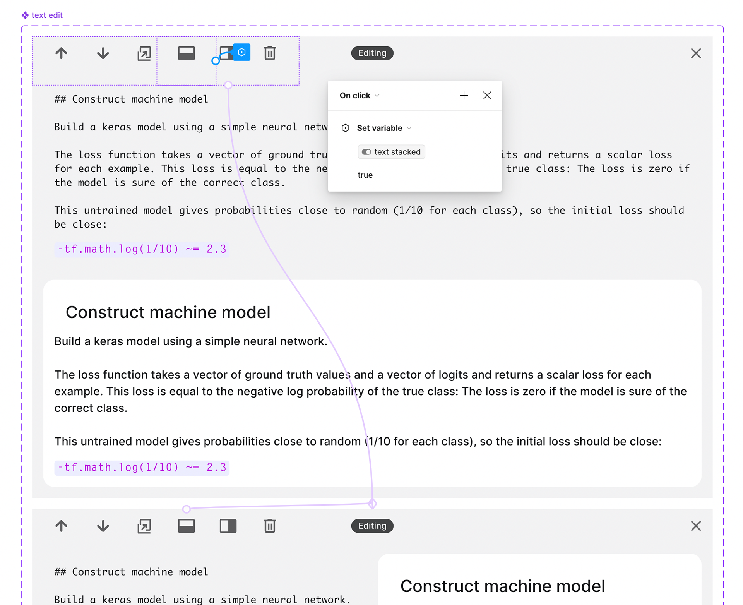Select side-by-side layout icon in bottom toolbar

[228, 526]
